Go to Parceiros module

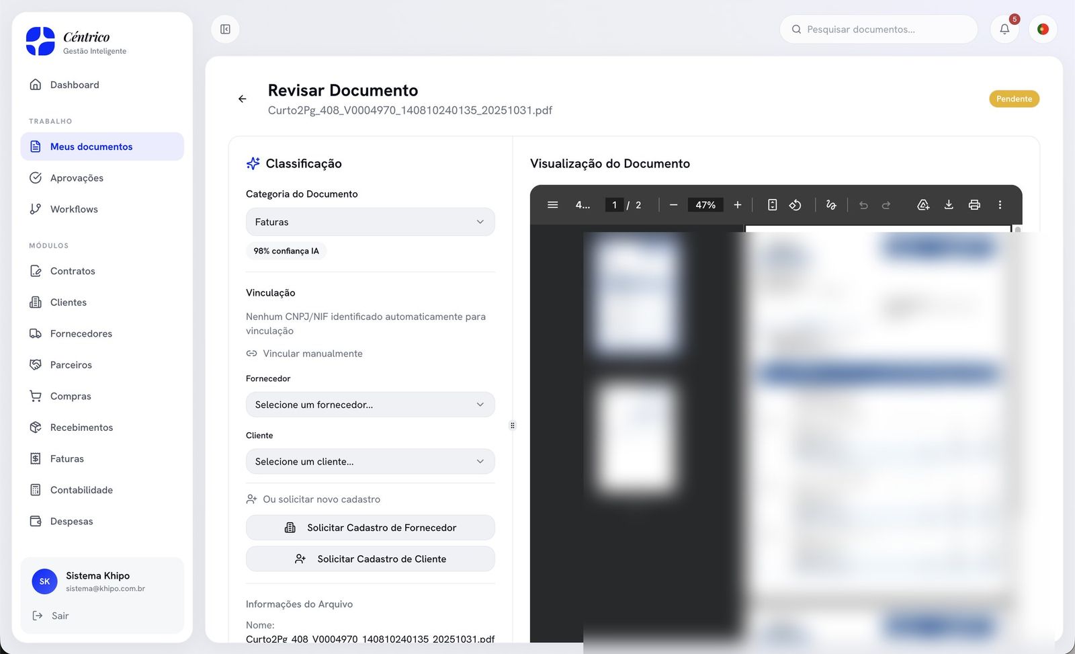coord(102,365)
